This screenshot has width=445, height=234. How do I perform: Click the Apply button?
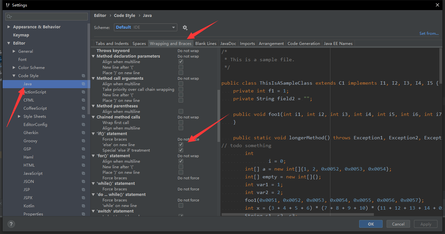(x=426, y=224)
